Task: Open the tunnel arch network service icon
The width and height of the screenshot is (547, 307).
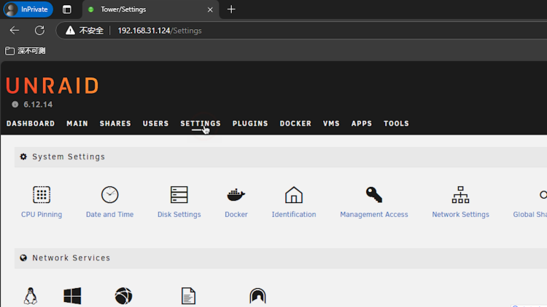Action: 257,296
